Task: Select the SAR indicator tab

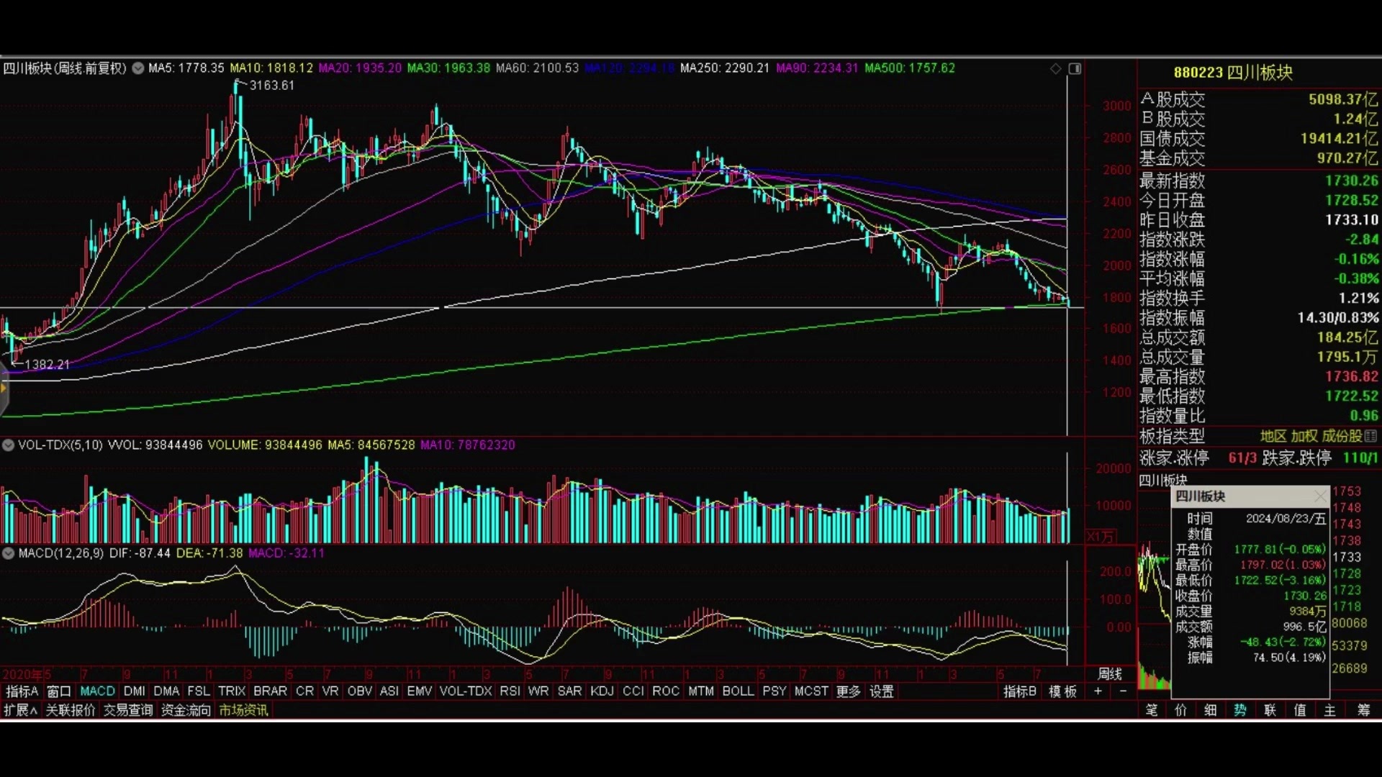Action: coord(569,691)
